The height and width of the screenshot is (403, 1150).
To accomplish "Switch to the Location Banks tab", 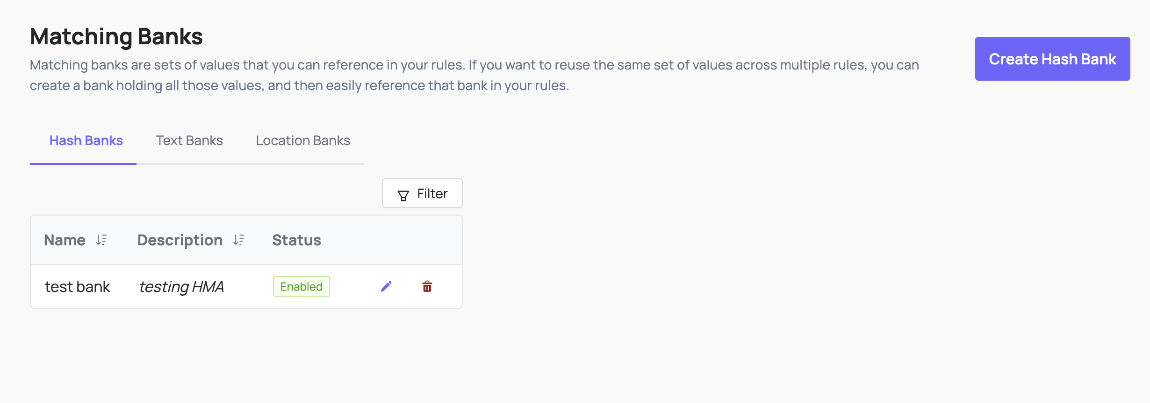I will coord(302,140).
